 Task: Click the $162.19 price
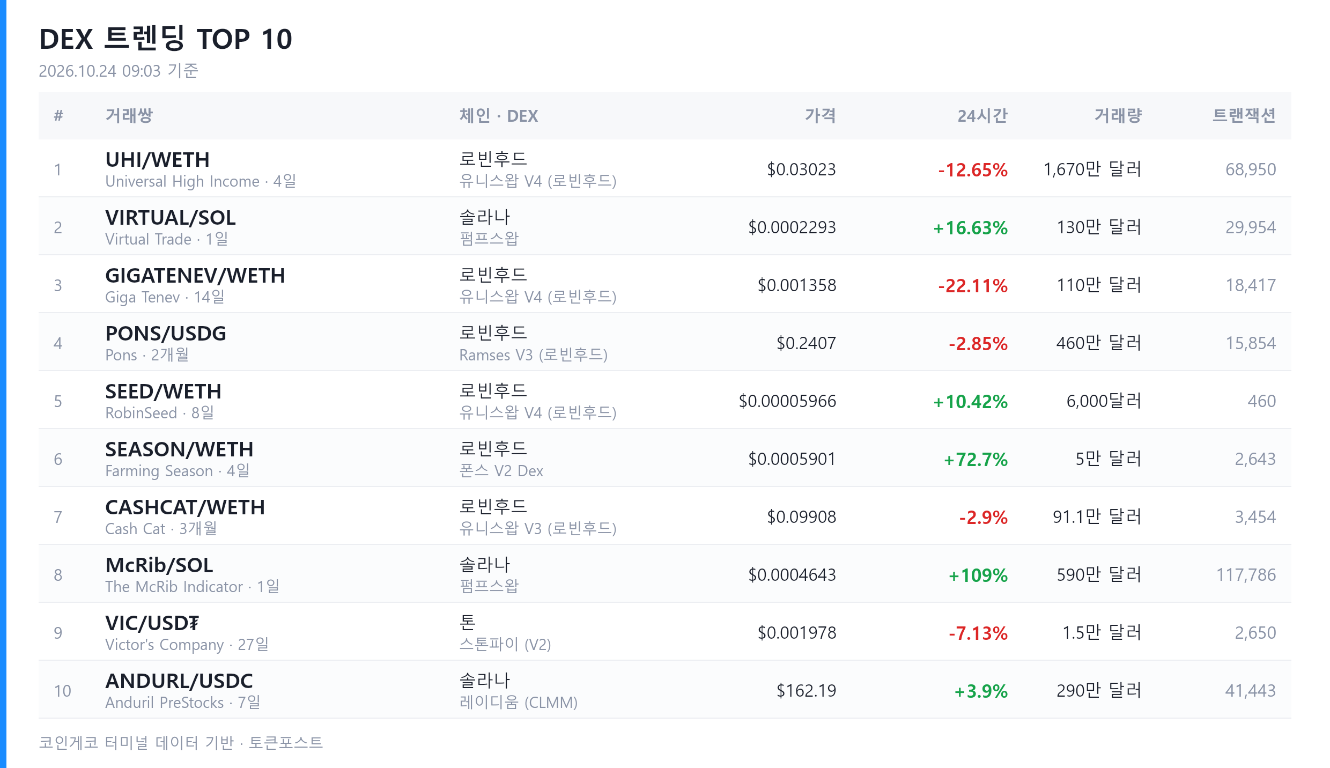[807, 691]
